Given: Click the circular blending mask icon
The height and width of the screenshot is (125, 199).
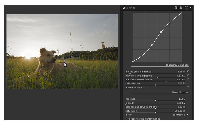Looking at the screenshot, I should click(186, 8).
